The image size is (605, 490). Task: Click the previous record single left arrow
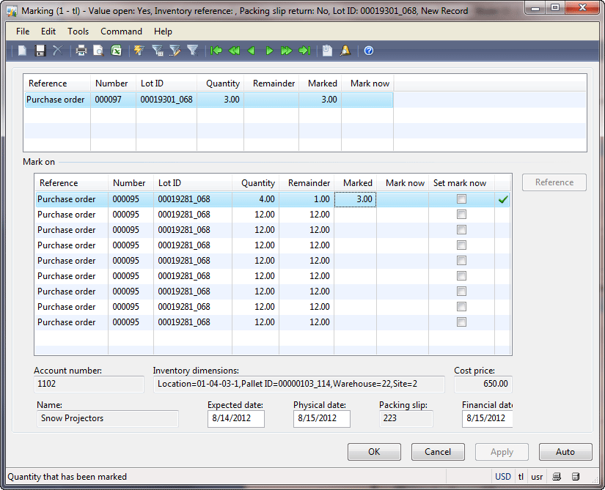pos(252,51)
